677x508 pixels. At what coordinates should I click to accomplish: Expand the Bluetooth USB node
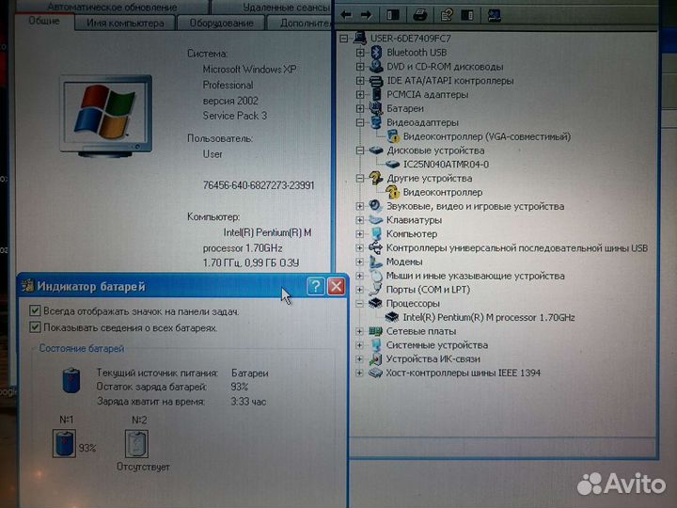click(359, 53)
